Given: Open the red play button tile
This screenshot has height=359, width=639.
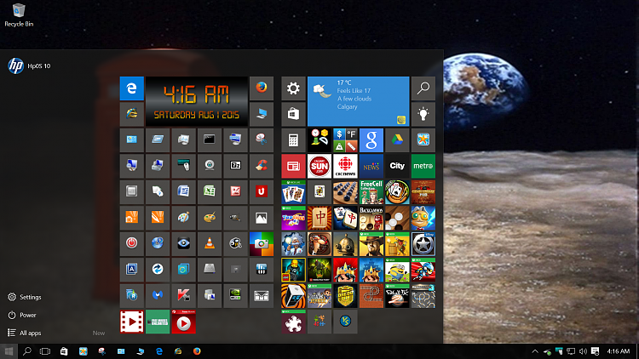Looking at the screenshot, I should (x=183, y=322).
